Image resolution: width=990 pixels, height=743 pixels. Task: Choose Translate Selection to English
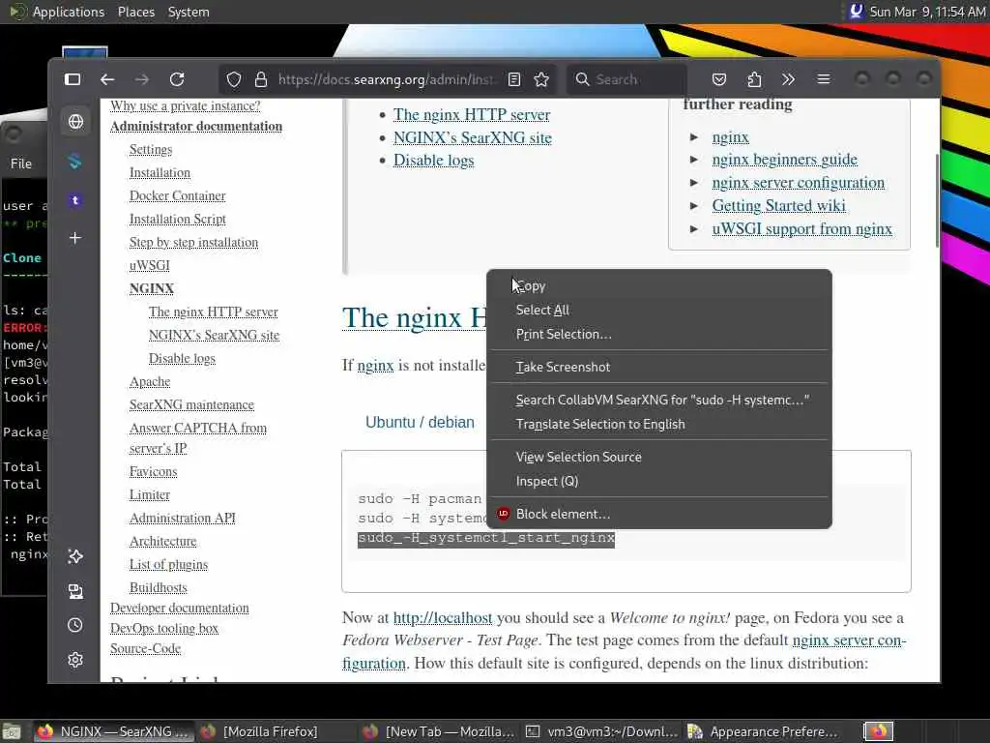tap(659, 424)
